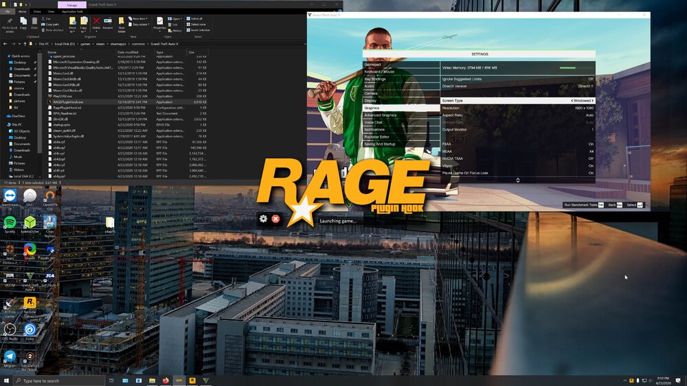Click Invert selection in Explorer ribbon

(x=198, y=30)
